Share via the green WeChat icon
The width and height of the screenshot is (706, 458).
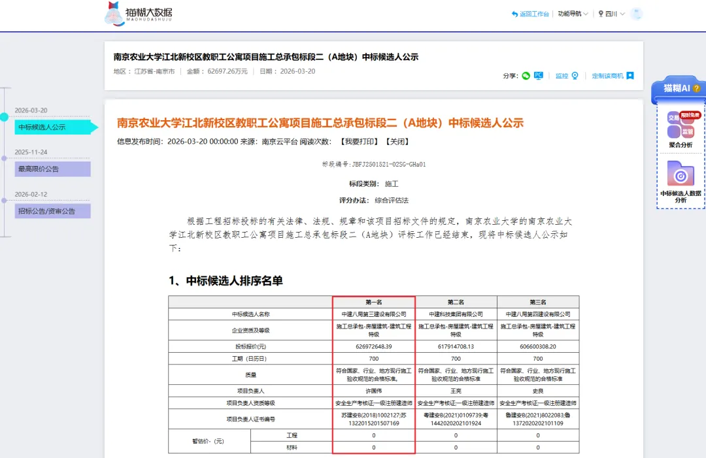526,76
